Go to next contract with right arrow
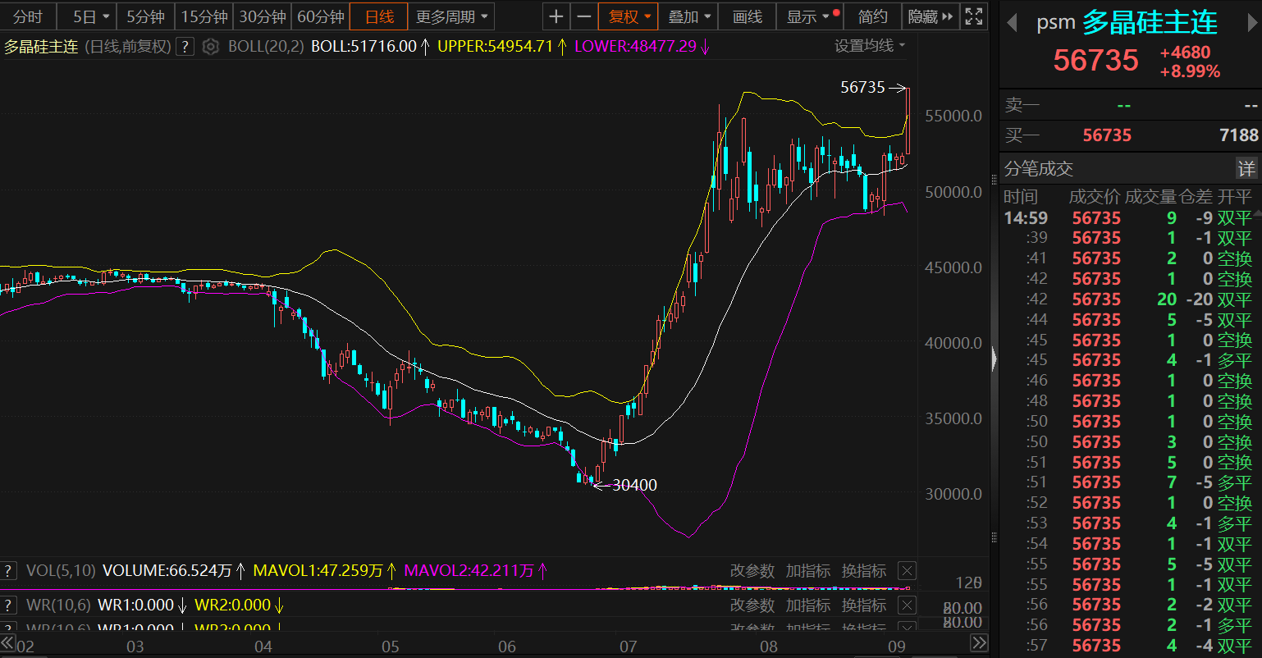The height and width of the screenshot is (658, 1262). coord(1250,22)
